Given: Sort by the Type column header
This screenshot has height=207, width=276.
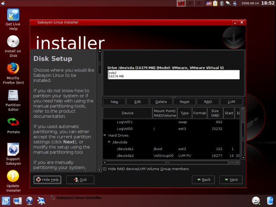Looking at the screenshot, I should pyautogui.click(x=185, y=113).
